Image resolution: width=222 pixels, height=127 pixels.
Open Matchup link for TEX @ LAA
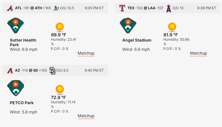pos(199,53)
